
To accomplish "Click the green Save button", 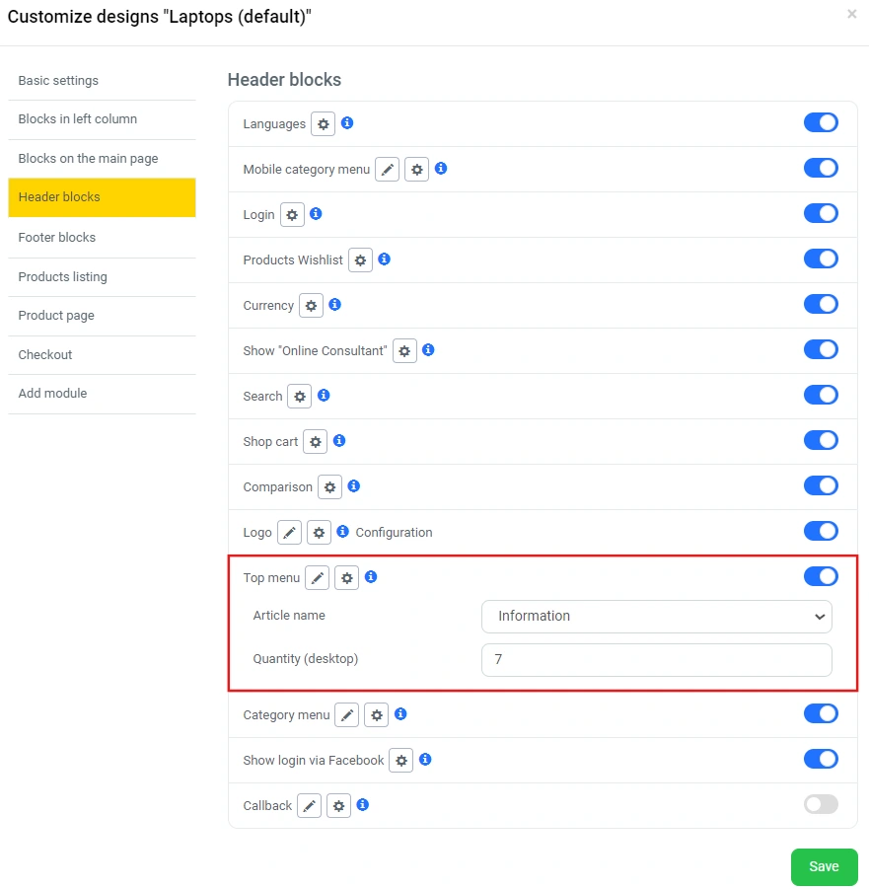I will tap(824, 867).
